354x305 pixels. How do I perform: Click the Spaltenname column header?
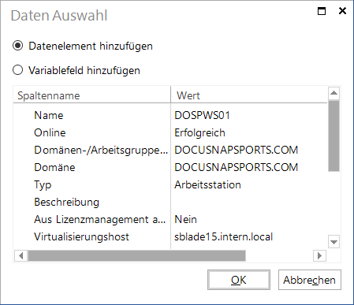coord(91,95)
